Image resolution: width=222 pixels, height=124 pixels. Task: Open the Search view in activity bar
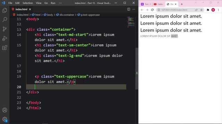pyautogui.click(x=5, y=20)
